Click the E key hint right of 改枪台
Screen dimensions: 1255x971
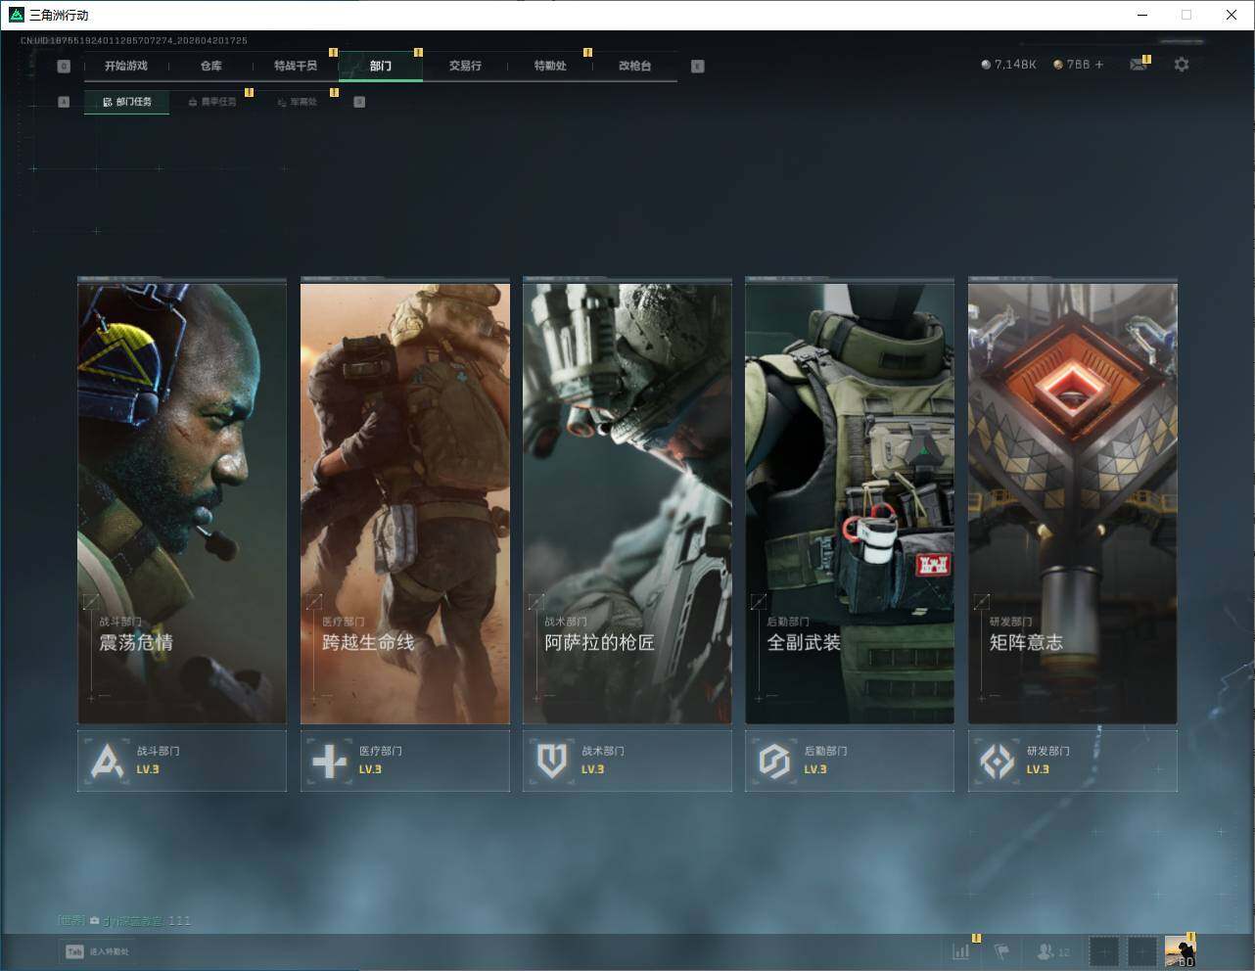click(698, 67)
